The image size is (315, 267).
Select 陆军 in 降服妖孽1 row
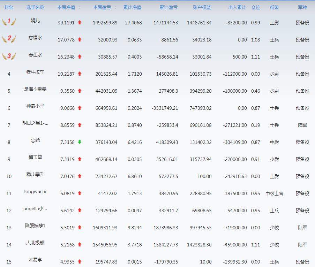coord(302,228)
